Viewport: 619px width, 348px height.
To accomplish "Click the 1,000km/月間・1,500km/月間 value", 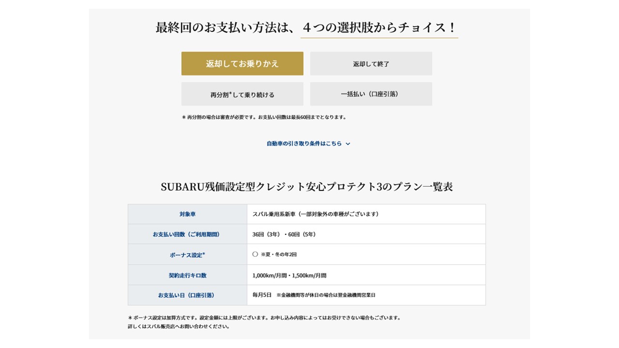I will point(289,275).
